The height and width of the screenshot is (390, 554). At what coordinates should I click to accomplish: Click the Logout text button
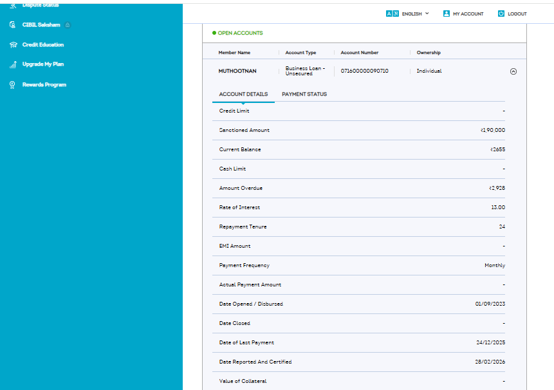click(x=517, y=14)
